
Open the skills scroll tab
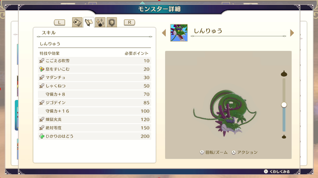[x=89, y=22]
